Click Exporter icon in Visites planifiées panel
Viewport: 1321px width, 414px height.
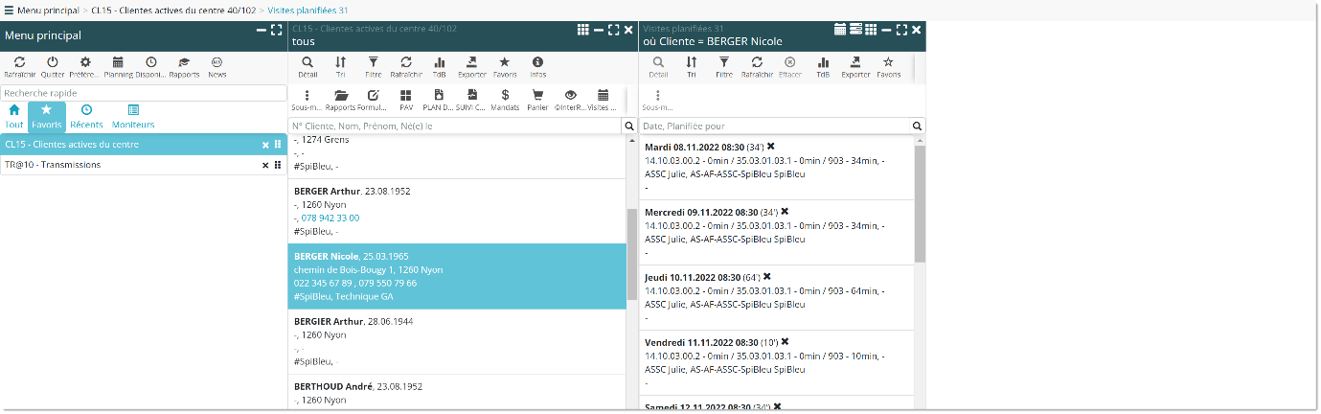coord(855,65)
